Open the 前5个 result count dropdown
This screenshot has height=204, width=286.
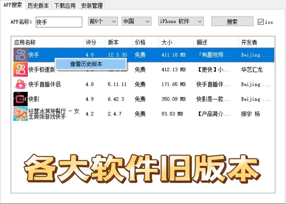coord(102,21)
